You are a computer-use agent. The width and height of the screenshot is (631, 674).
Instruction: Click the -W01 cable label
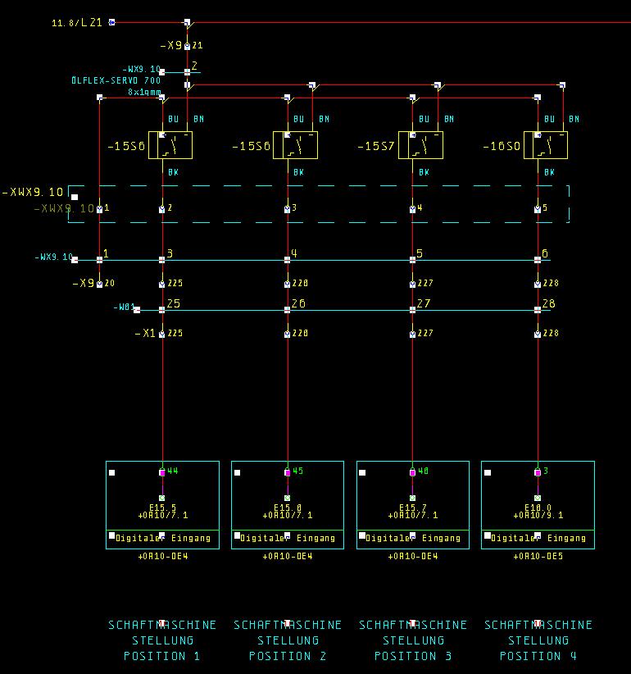click(124, 307)
